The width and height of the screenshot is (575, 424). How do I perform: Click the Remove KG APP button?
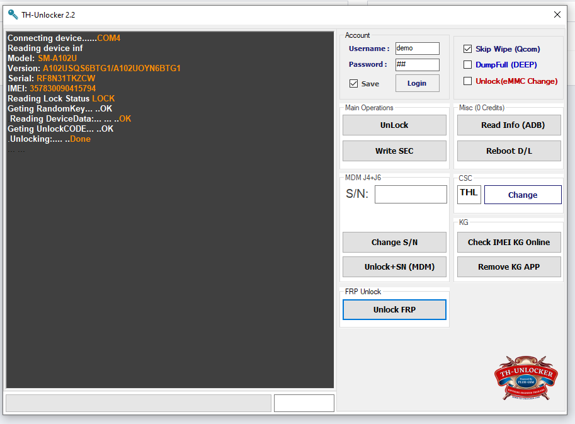tap(509, 266)
